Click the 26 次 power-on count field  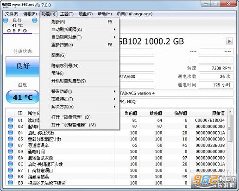216,76
